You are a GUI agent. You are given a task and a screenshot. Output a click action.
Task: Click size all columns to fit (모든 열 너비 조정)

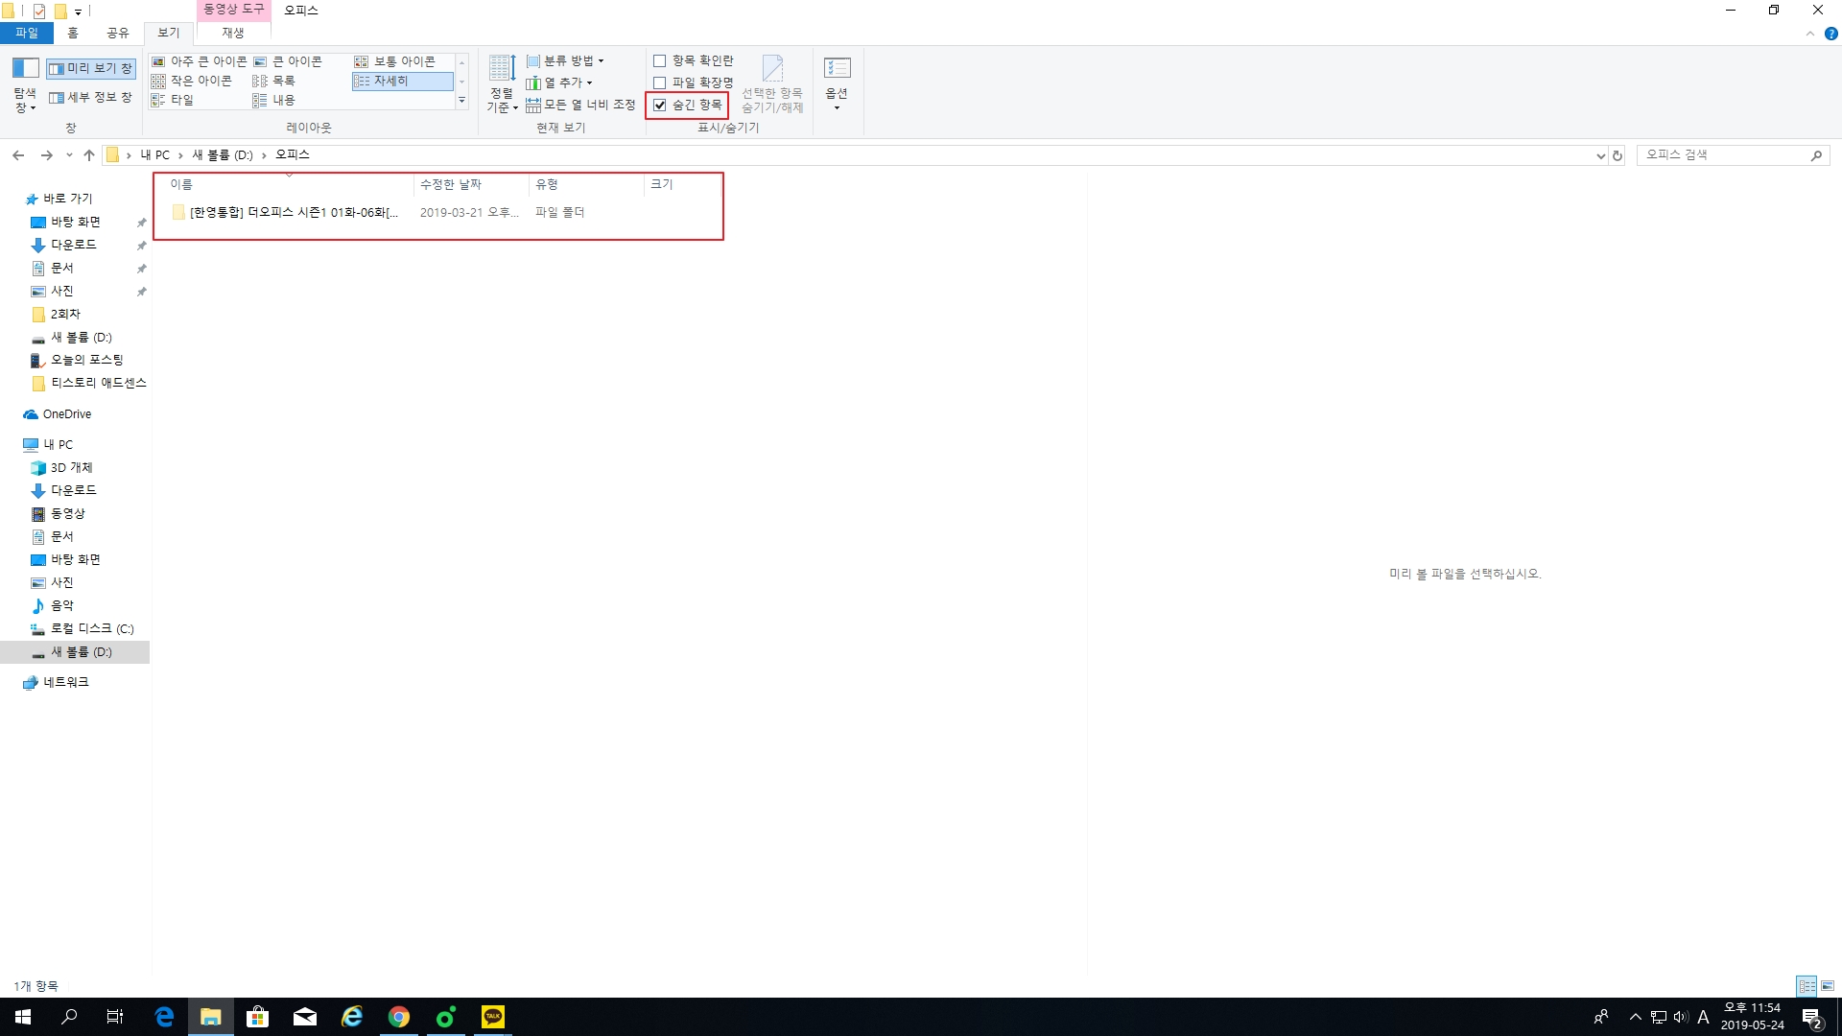(581, 106)
